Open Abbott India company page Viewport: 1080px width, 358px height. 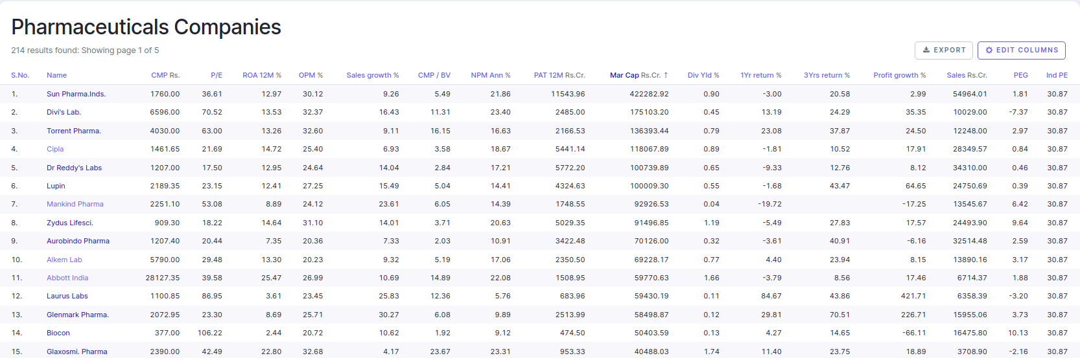point(67,278)
